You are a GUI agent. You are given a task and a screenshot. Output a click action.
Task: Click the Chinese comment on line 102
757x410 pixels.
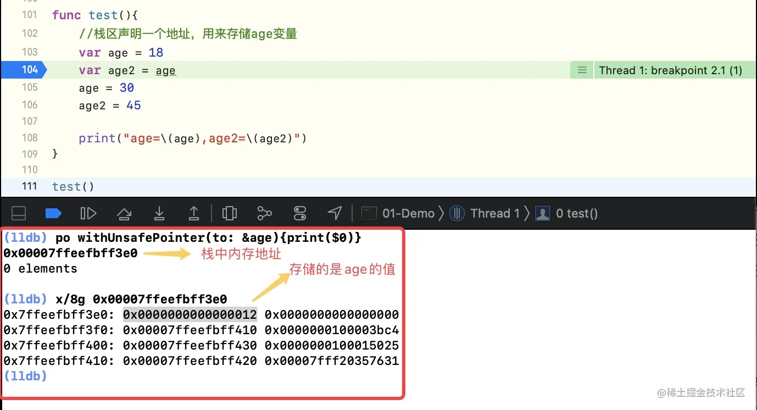(188, 34)
